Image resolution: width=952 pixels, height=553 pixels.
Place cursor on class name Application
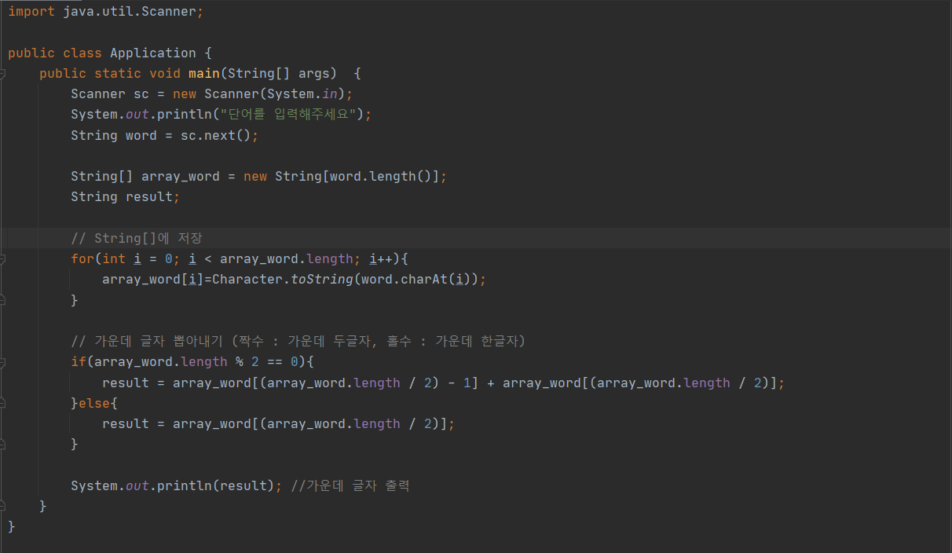[152, 53]
